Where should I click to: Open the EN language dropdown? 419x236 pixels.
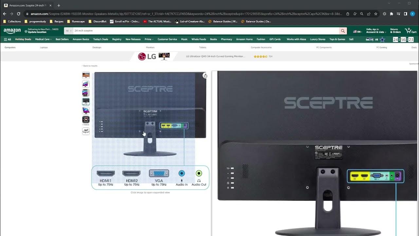357,32
